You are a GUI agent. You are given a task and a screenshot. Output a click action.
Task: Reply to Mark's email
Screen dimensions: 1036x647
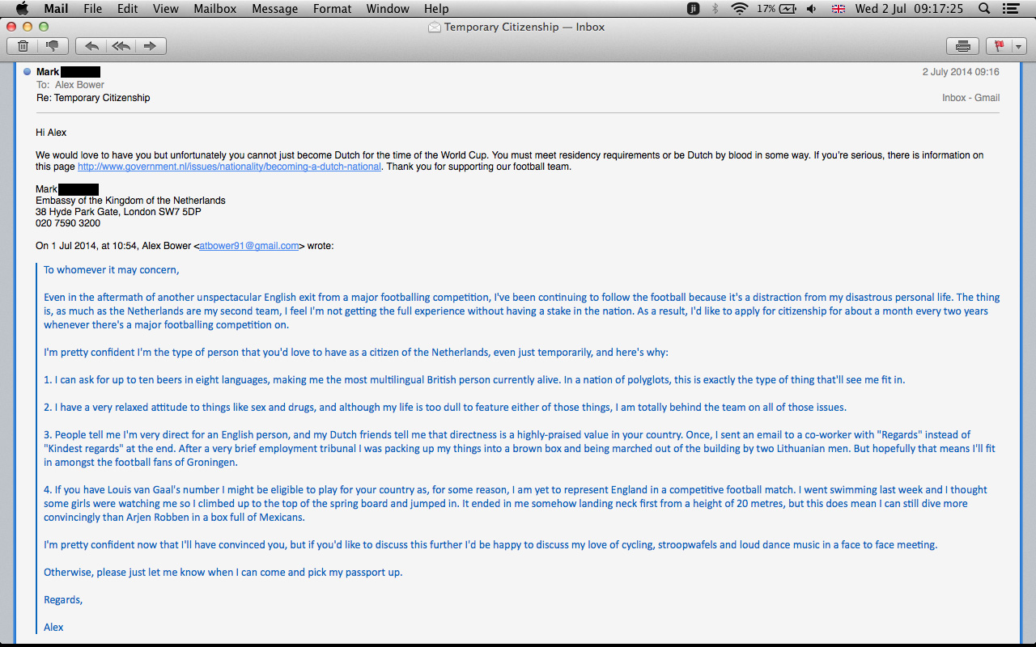click(x=92, y=46)
